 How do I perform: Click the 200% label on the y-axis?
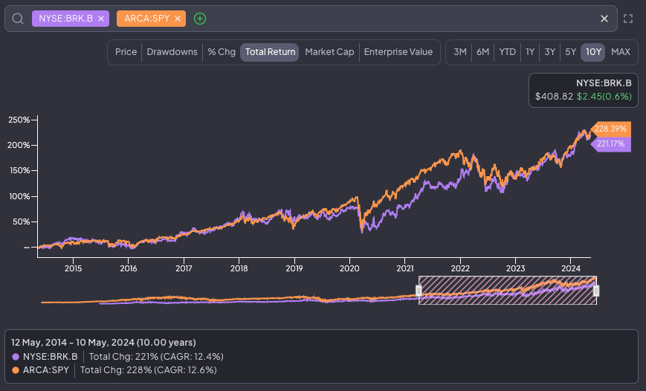tap(19, 146)
